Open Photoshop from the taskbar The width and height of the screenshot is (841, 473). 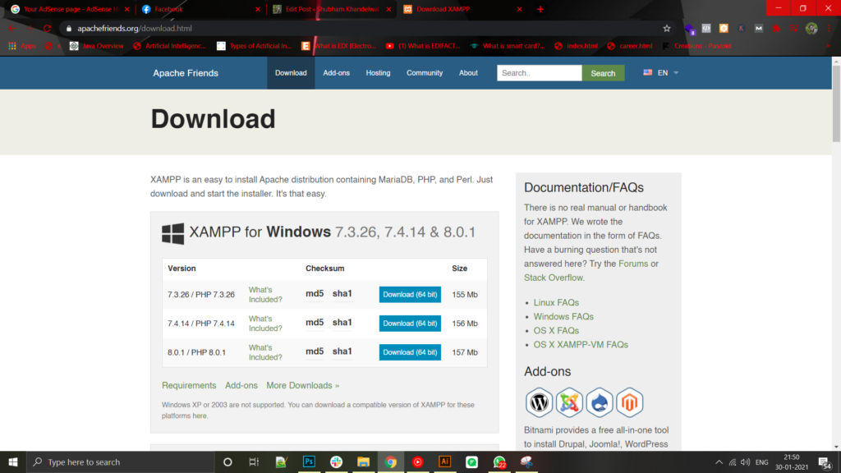(x=309, y=462)
